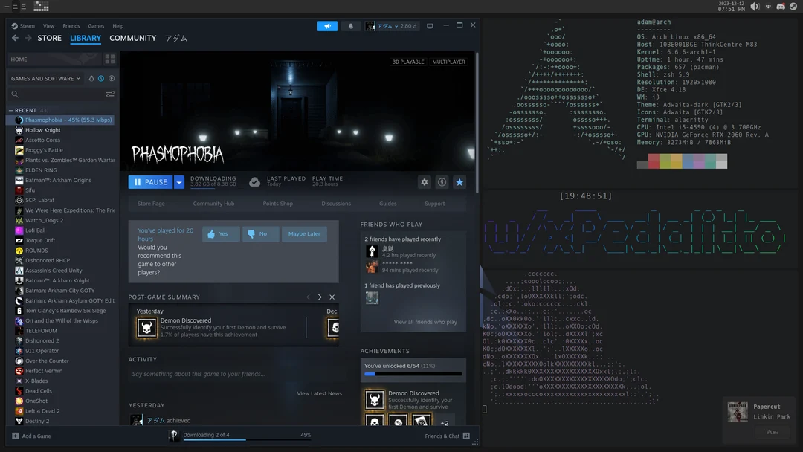
Task: Disable the recently played clock filter
Action: click(101, 78)
